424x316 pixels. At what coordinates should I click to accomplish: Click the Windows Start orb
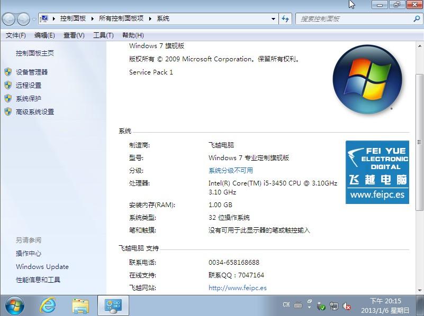14,305
